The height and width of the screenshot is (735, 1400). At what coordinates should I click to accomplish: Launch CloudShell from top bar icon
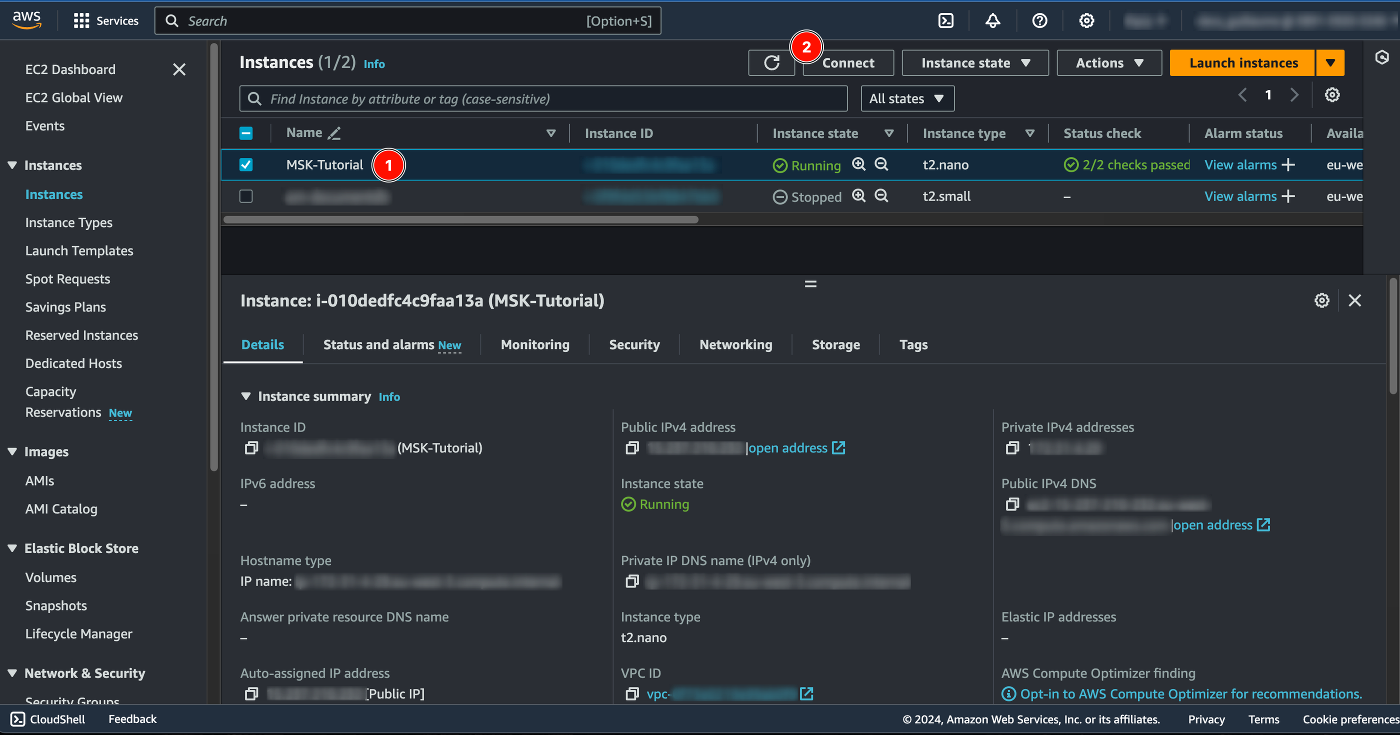(x=945, y=20)
